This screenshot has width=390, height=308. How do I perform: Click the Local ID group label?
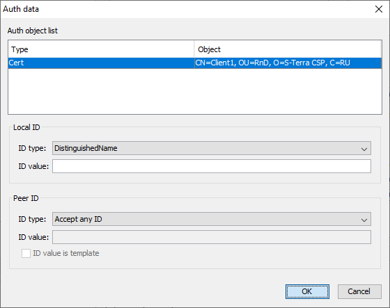point(26,127)
